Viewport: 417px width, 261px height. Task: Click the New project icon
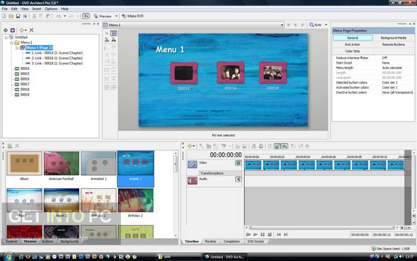click(4, 16)
